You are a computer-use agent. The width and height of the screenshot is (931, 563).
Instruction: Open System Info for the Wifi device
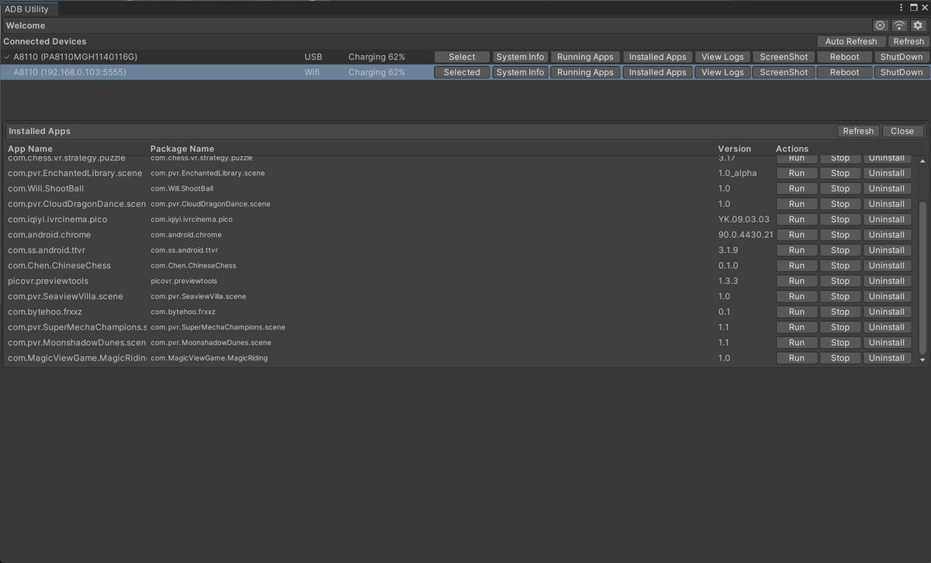click(520, 72)
